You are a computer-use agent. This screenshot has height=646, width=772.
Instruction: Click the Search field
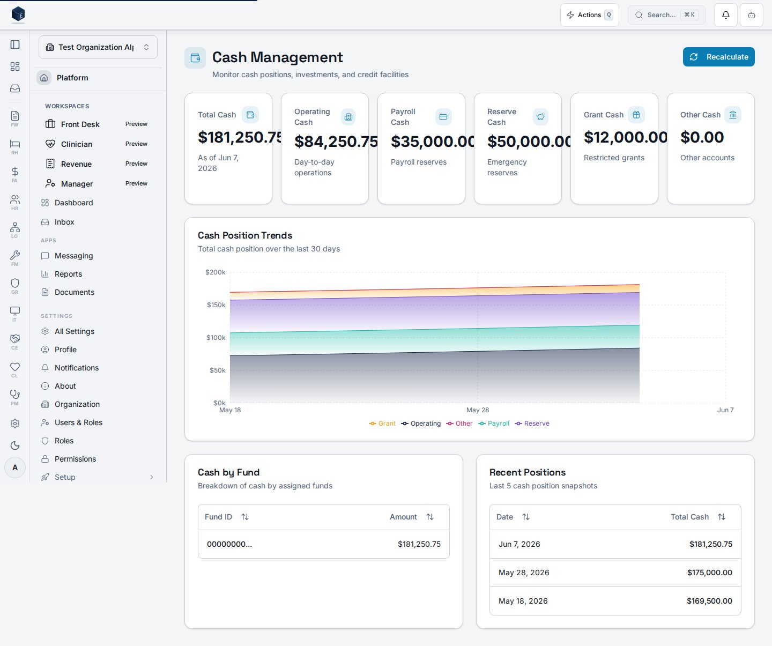click(x=666, y=15)
